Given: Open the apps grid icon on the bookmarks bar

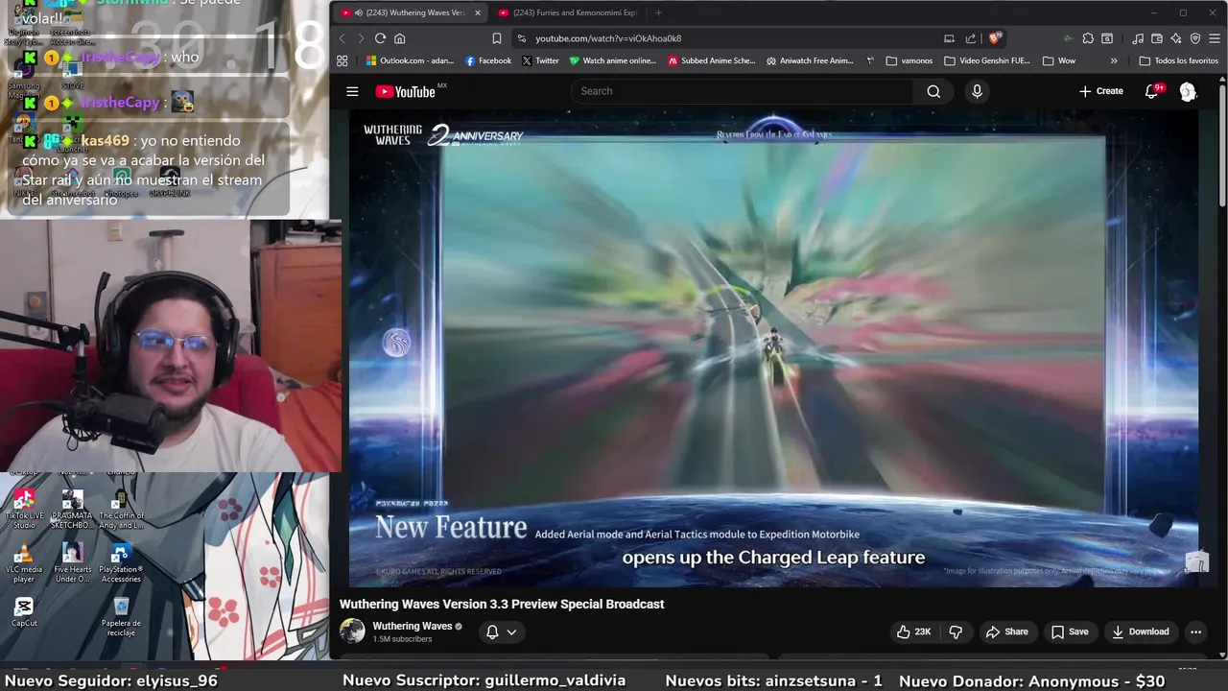Looking at the screenshot, I should (x=342, y=60).
